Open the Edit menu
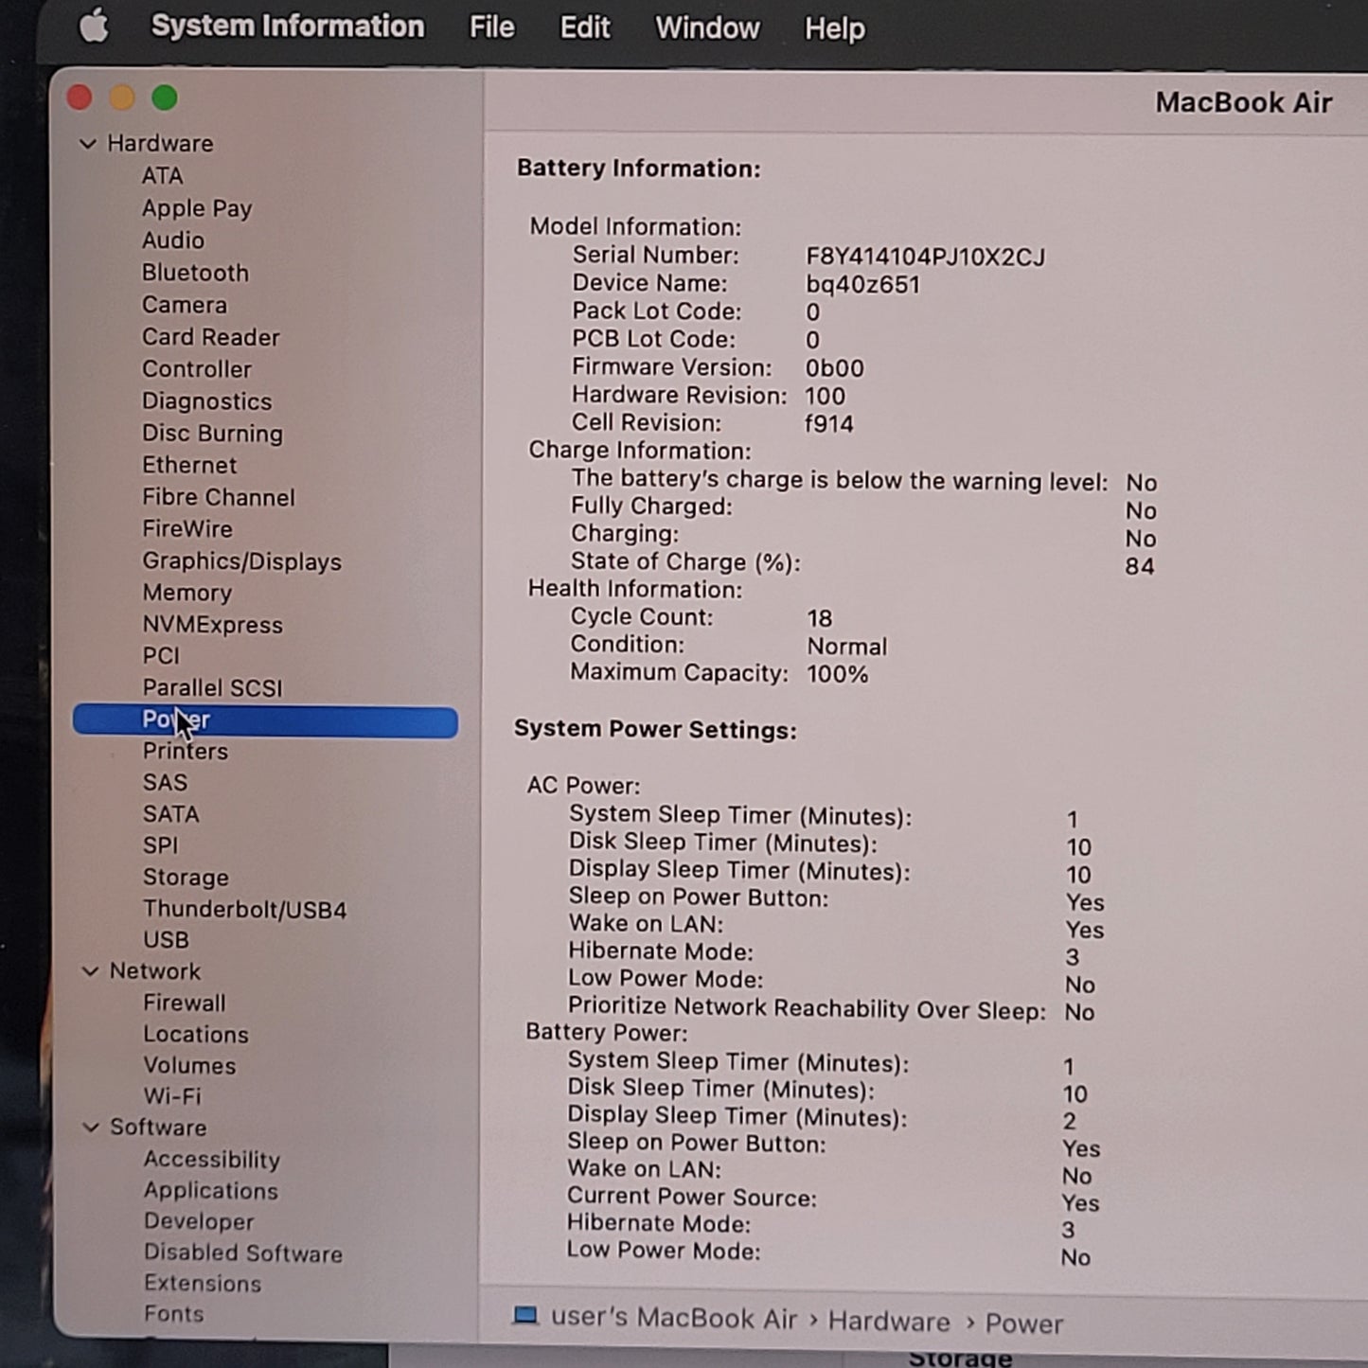 (x=584, y=27)
